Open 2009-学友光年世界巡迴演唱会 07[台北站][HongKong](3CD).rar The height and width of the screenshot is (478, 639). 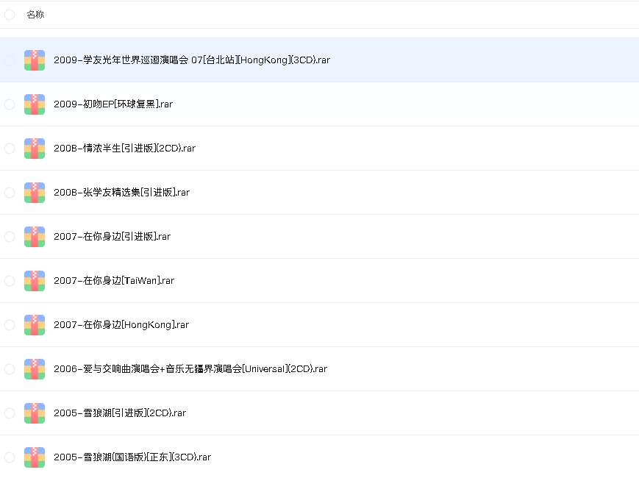(x=192, y=60)
